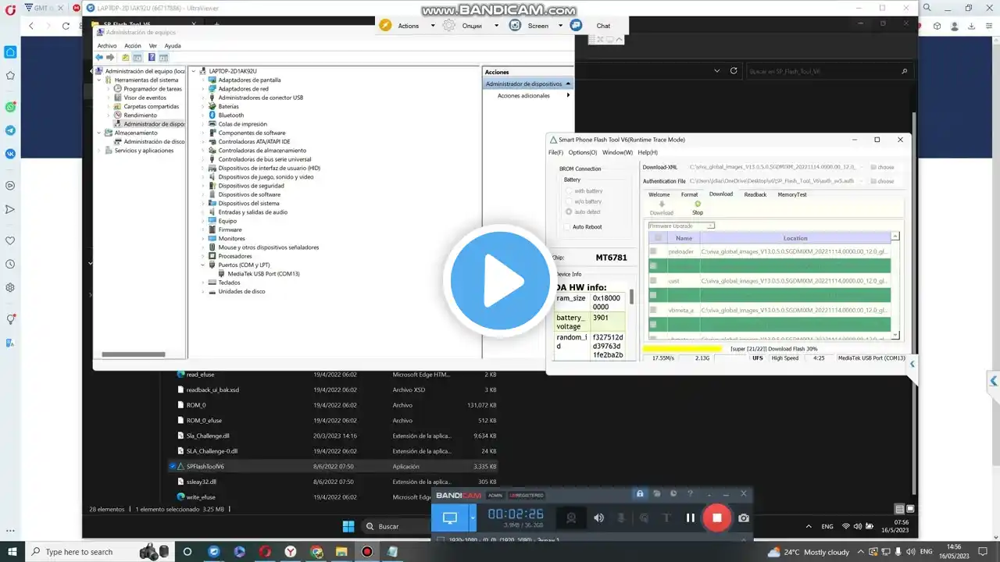Open the Acción menu

coord(133,45)
